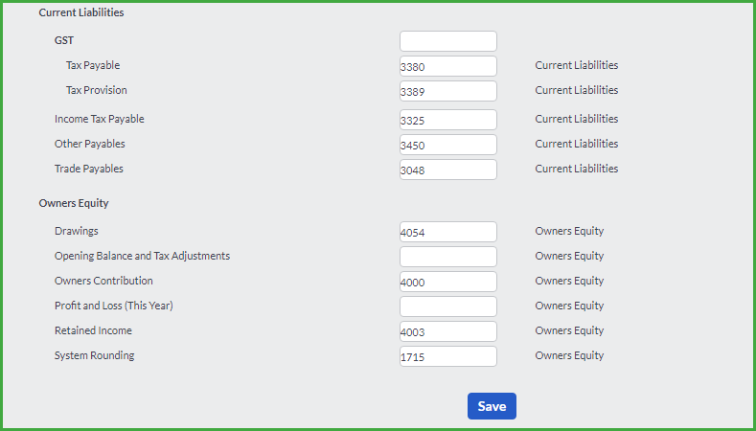Select the Income Tax Payable code field
The image size is (756, 431).
447,120
